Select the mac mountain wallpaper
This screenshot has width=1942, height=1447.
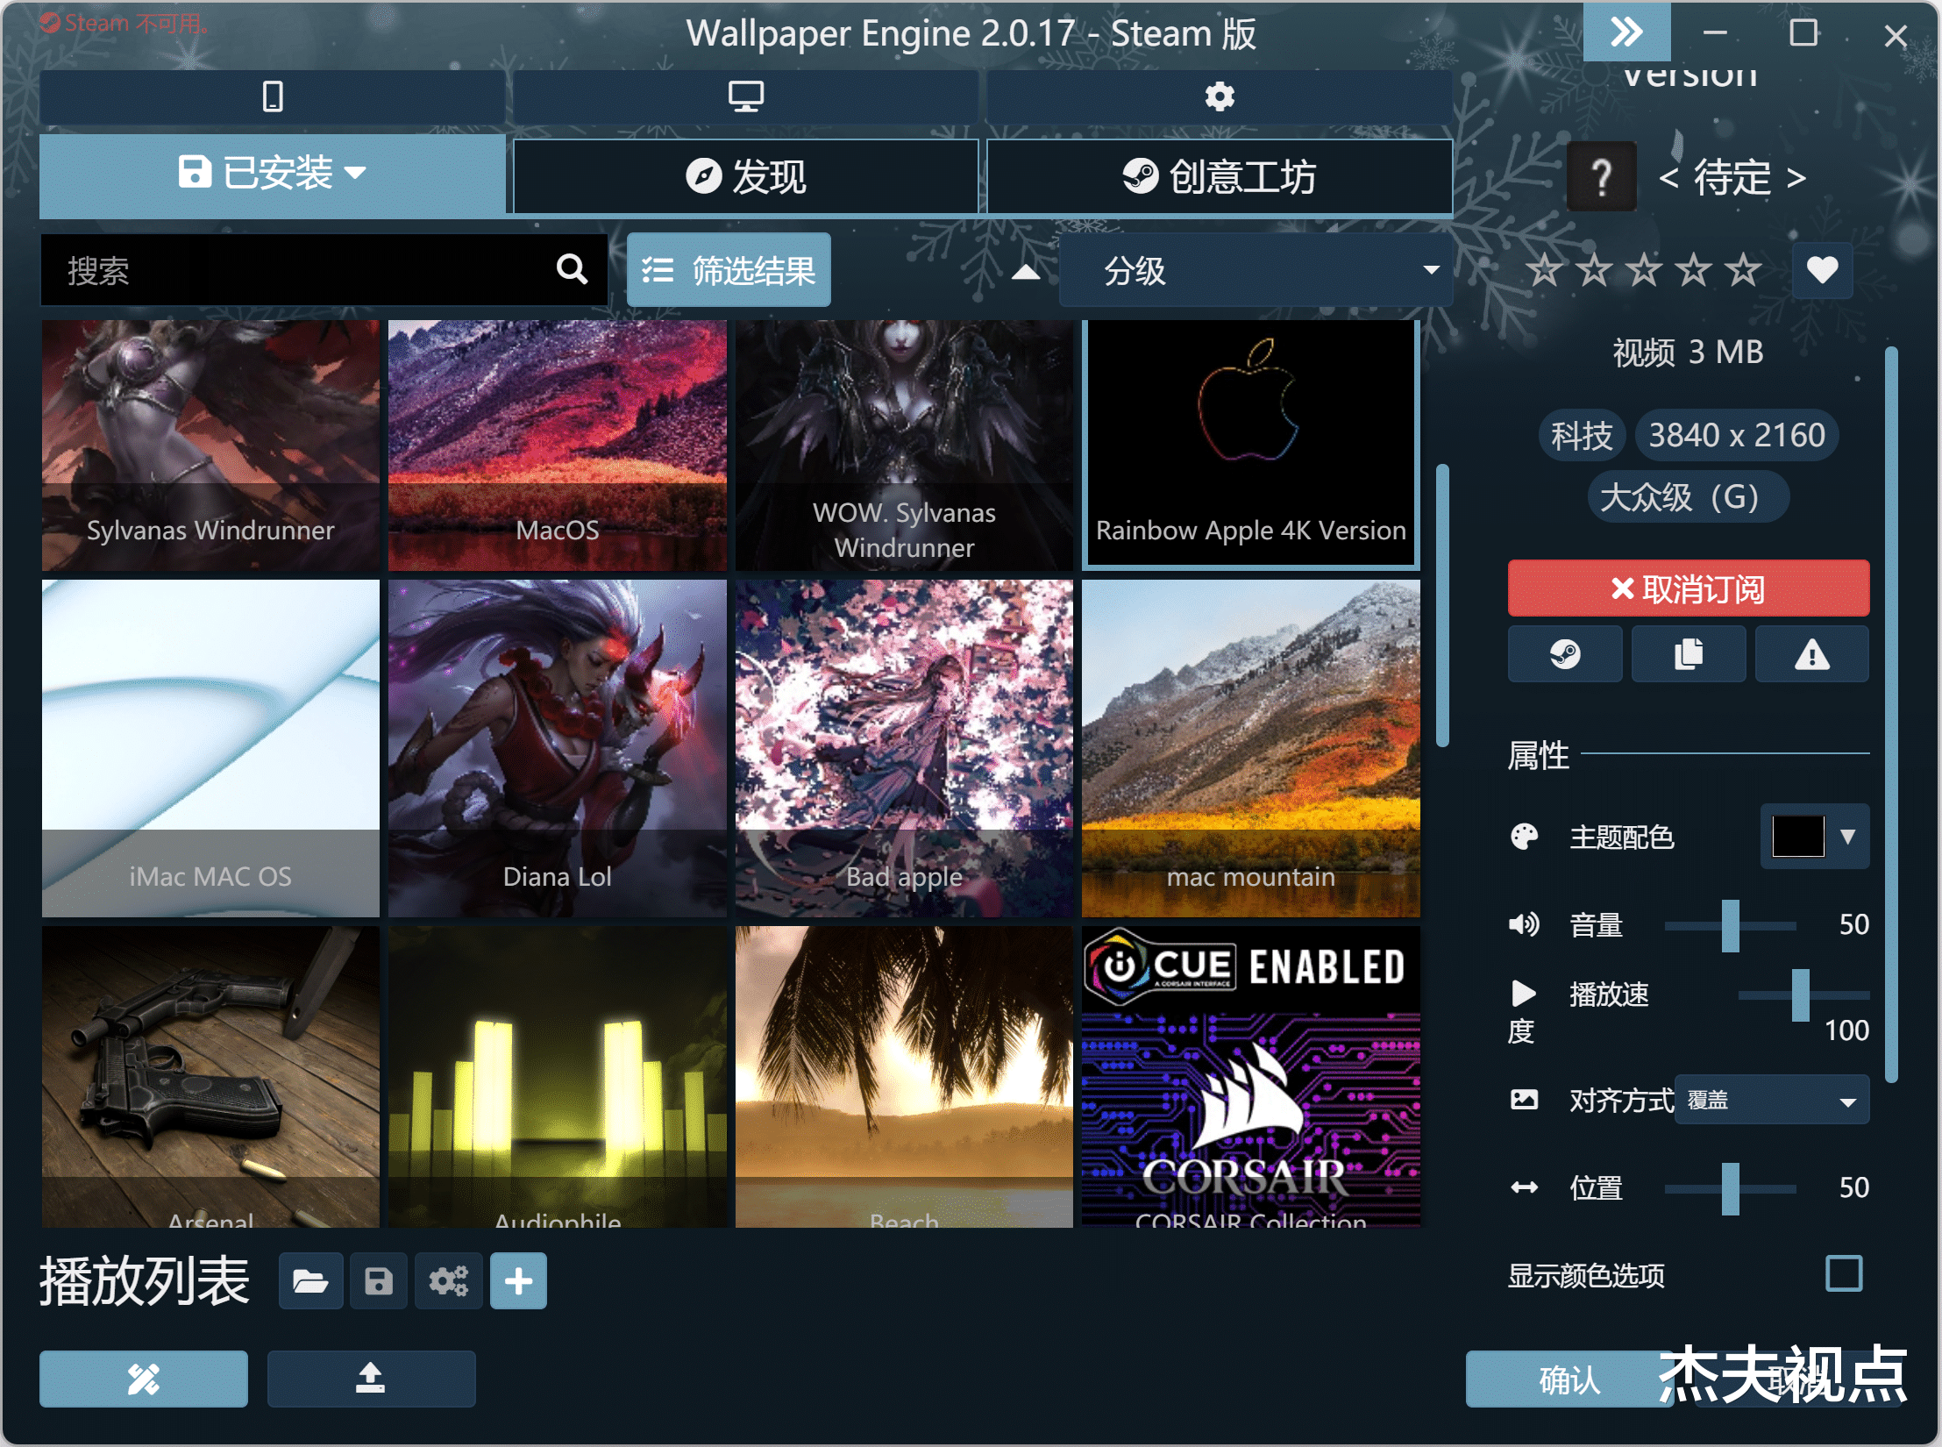pyautogui.click(x=1251, y=748)
